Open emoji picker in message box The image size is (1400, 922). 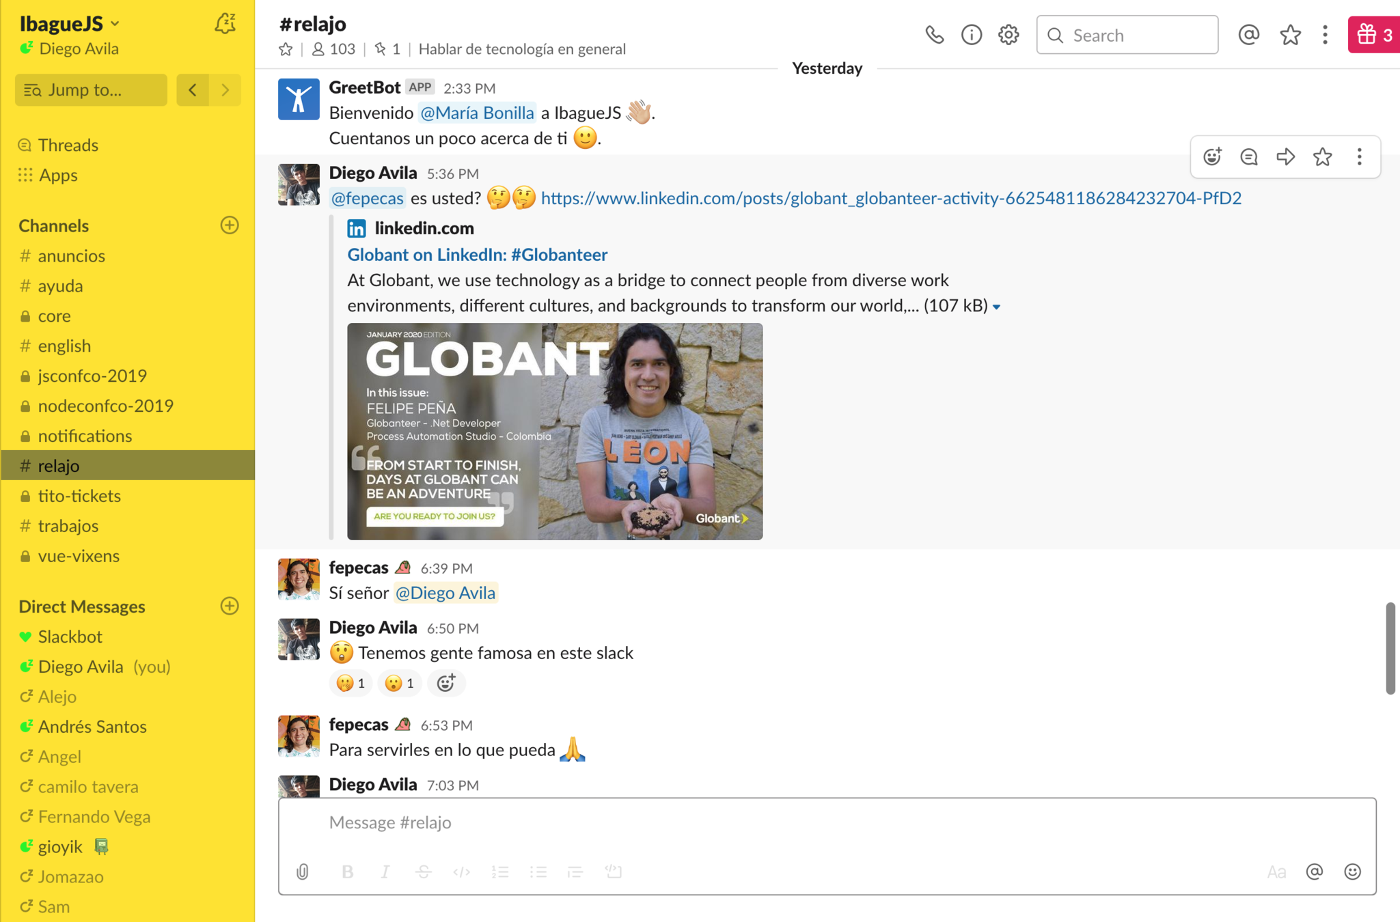1352,871
